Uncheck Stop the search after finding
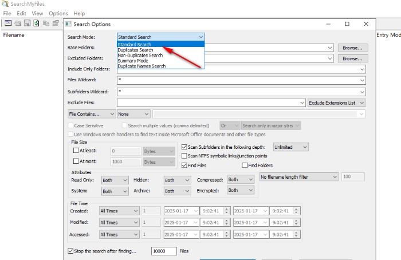 tap(70, 251)
